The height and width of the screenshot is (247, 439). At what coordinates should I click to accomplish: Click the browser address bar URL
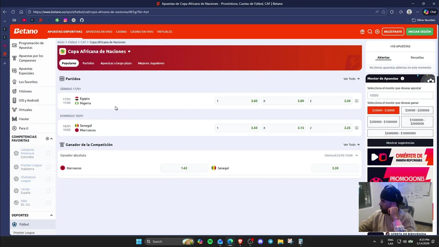click(x=91, y=12)
